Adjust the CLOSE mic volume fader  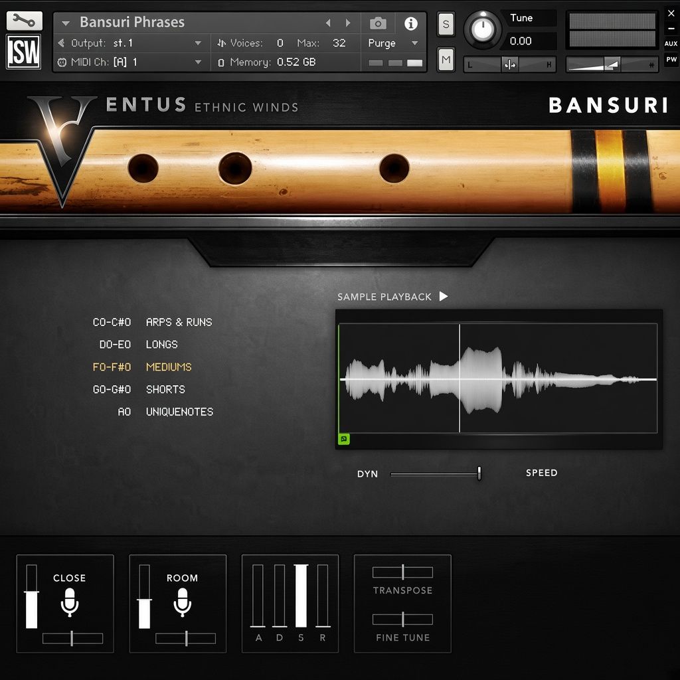point(32,596)
